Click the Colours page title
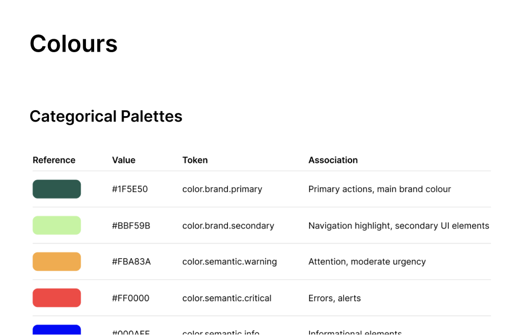This screenshot has height=335, width=508. click(74, 44)
